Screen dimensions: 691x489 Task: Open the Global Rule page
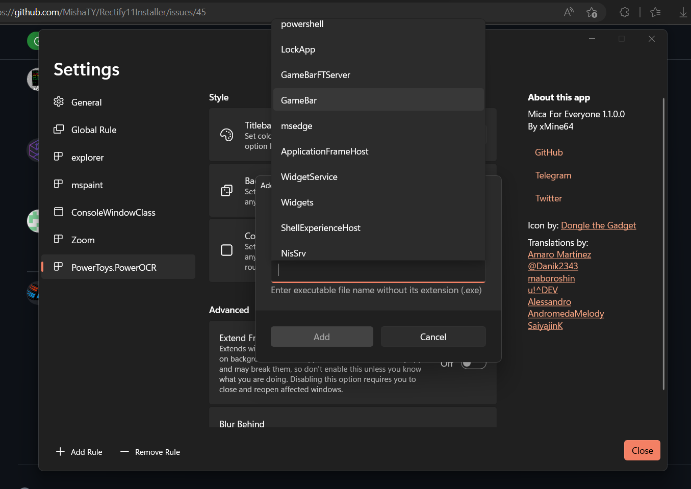pos(118,130)
